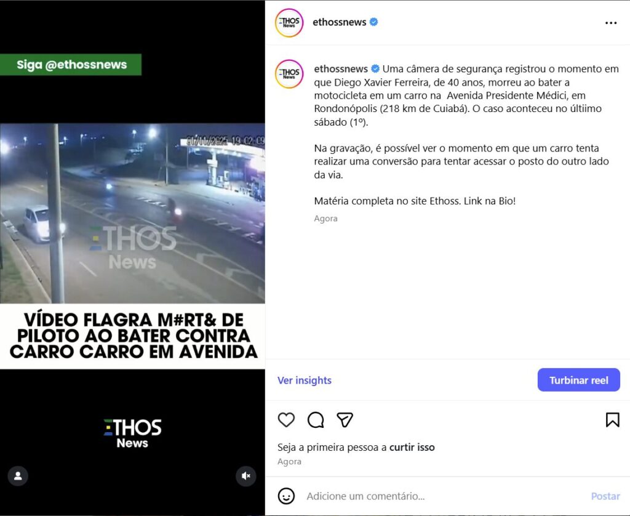Focus the Adicione um comentário field
The image size is (630, 516).
(444, 496)
